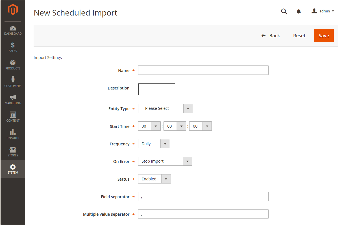Click the admin user avatar icon
Image resolution: width=342 pixels, height=225 pixels.
click(x=314, y=11)
